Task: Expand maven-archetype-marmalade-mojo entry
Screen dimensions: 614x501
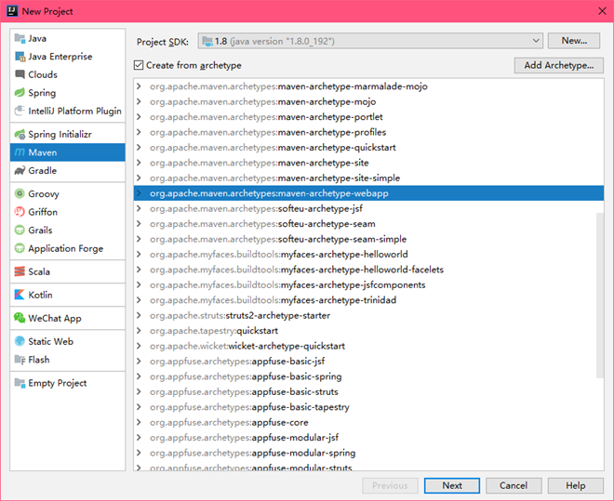Action: coord(139,86)
